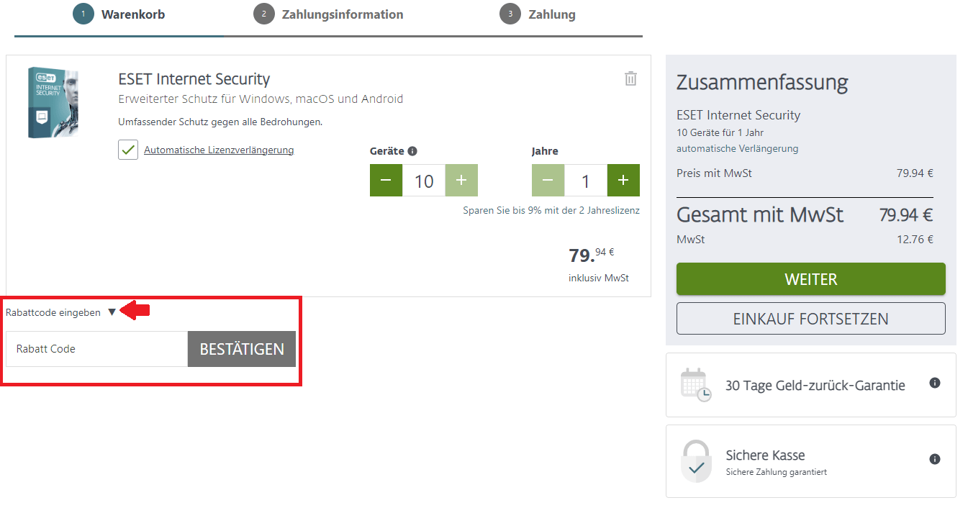Increase the Geräte count with plus

click(x=461, y=181)
